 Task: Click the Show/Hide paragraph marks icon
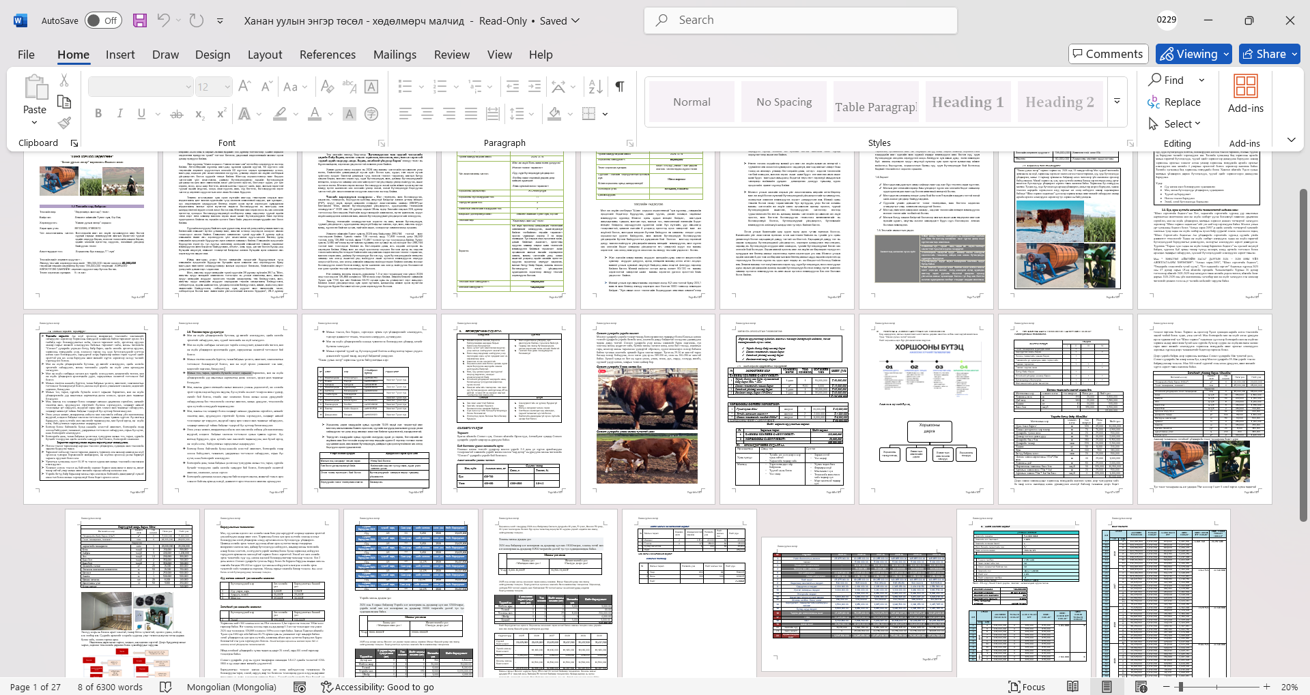pos(620,87)
